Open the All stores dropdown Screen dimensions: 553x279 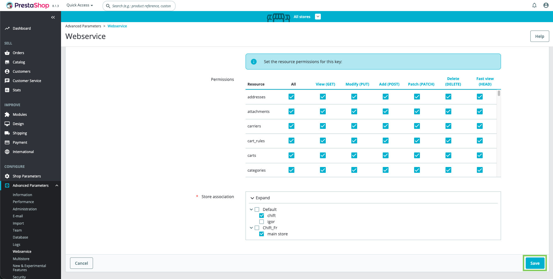pyautogui.click(x=318, y=17)
